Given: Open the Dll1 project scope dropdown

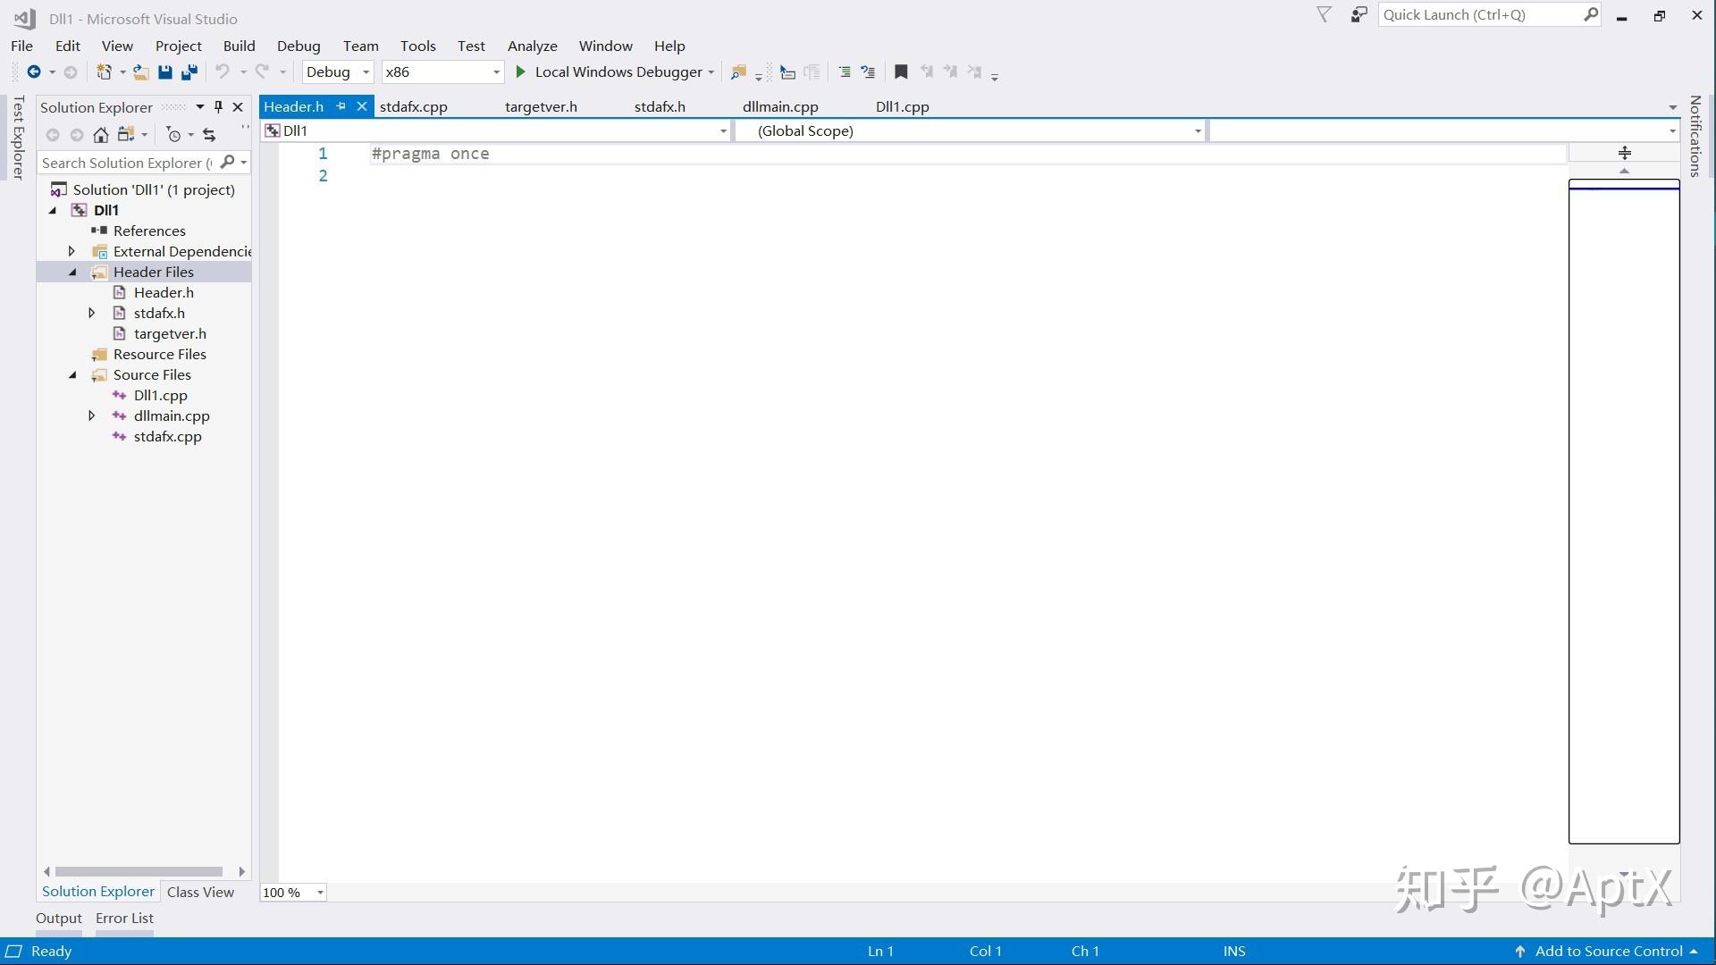Looking at the screenshot, I should click(496, 130).
